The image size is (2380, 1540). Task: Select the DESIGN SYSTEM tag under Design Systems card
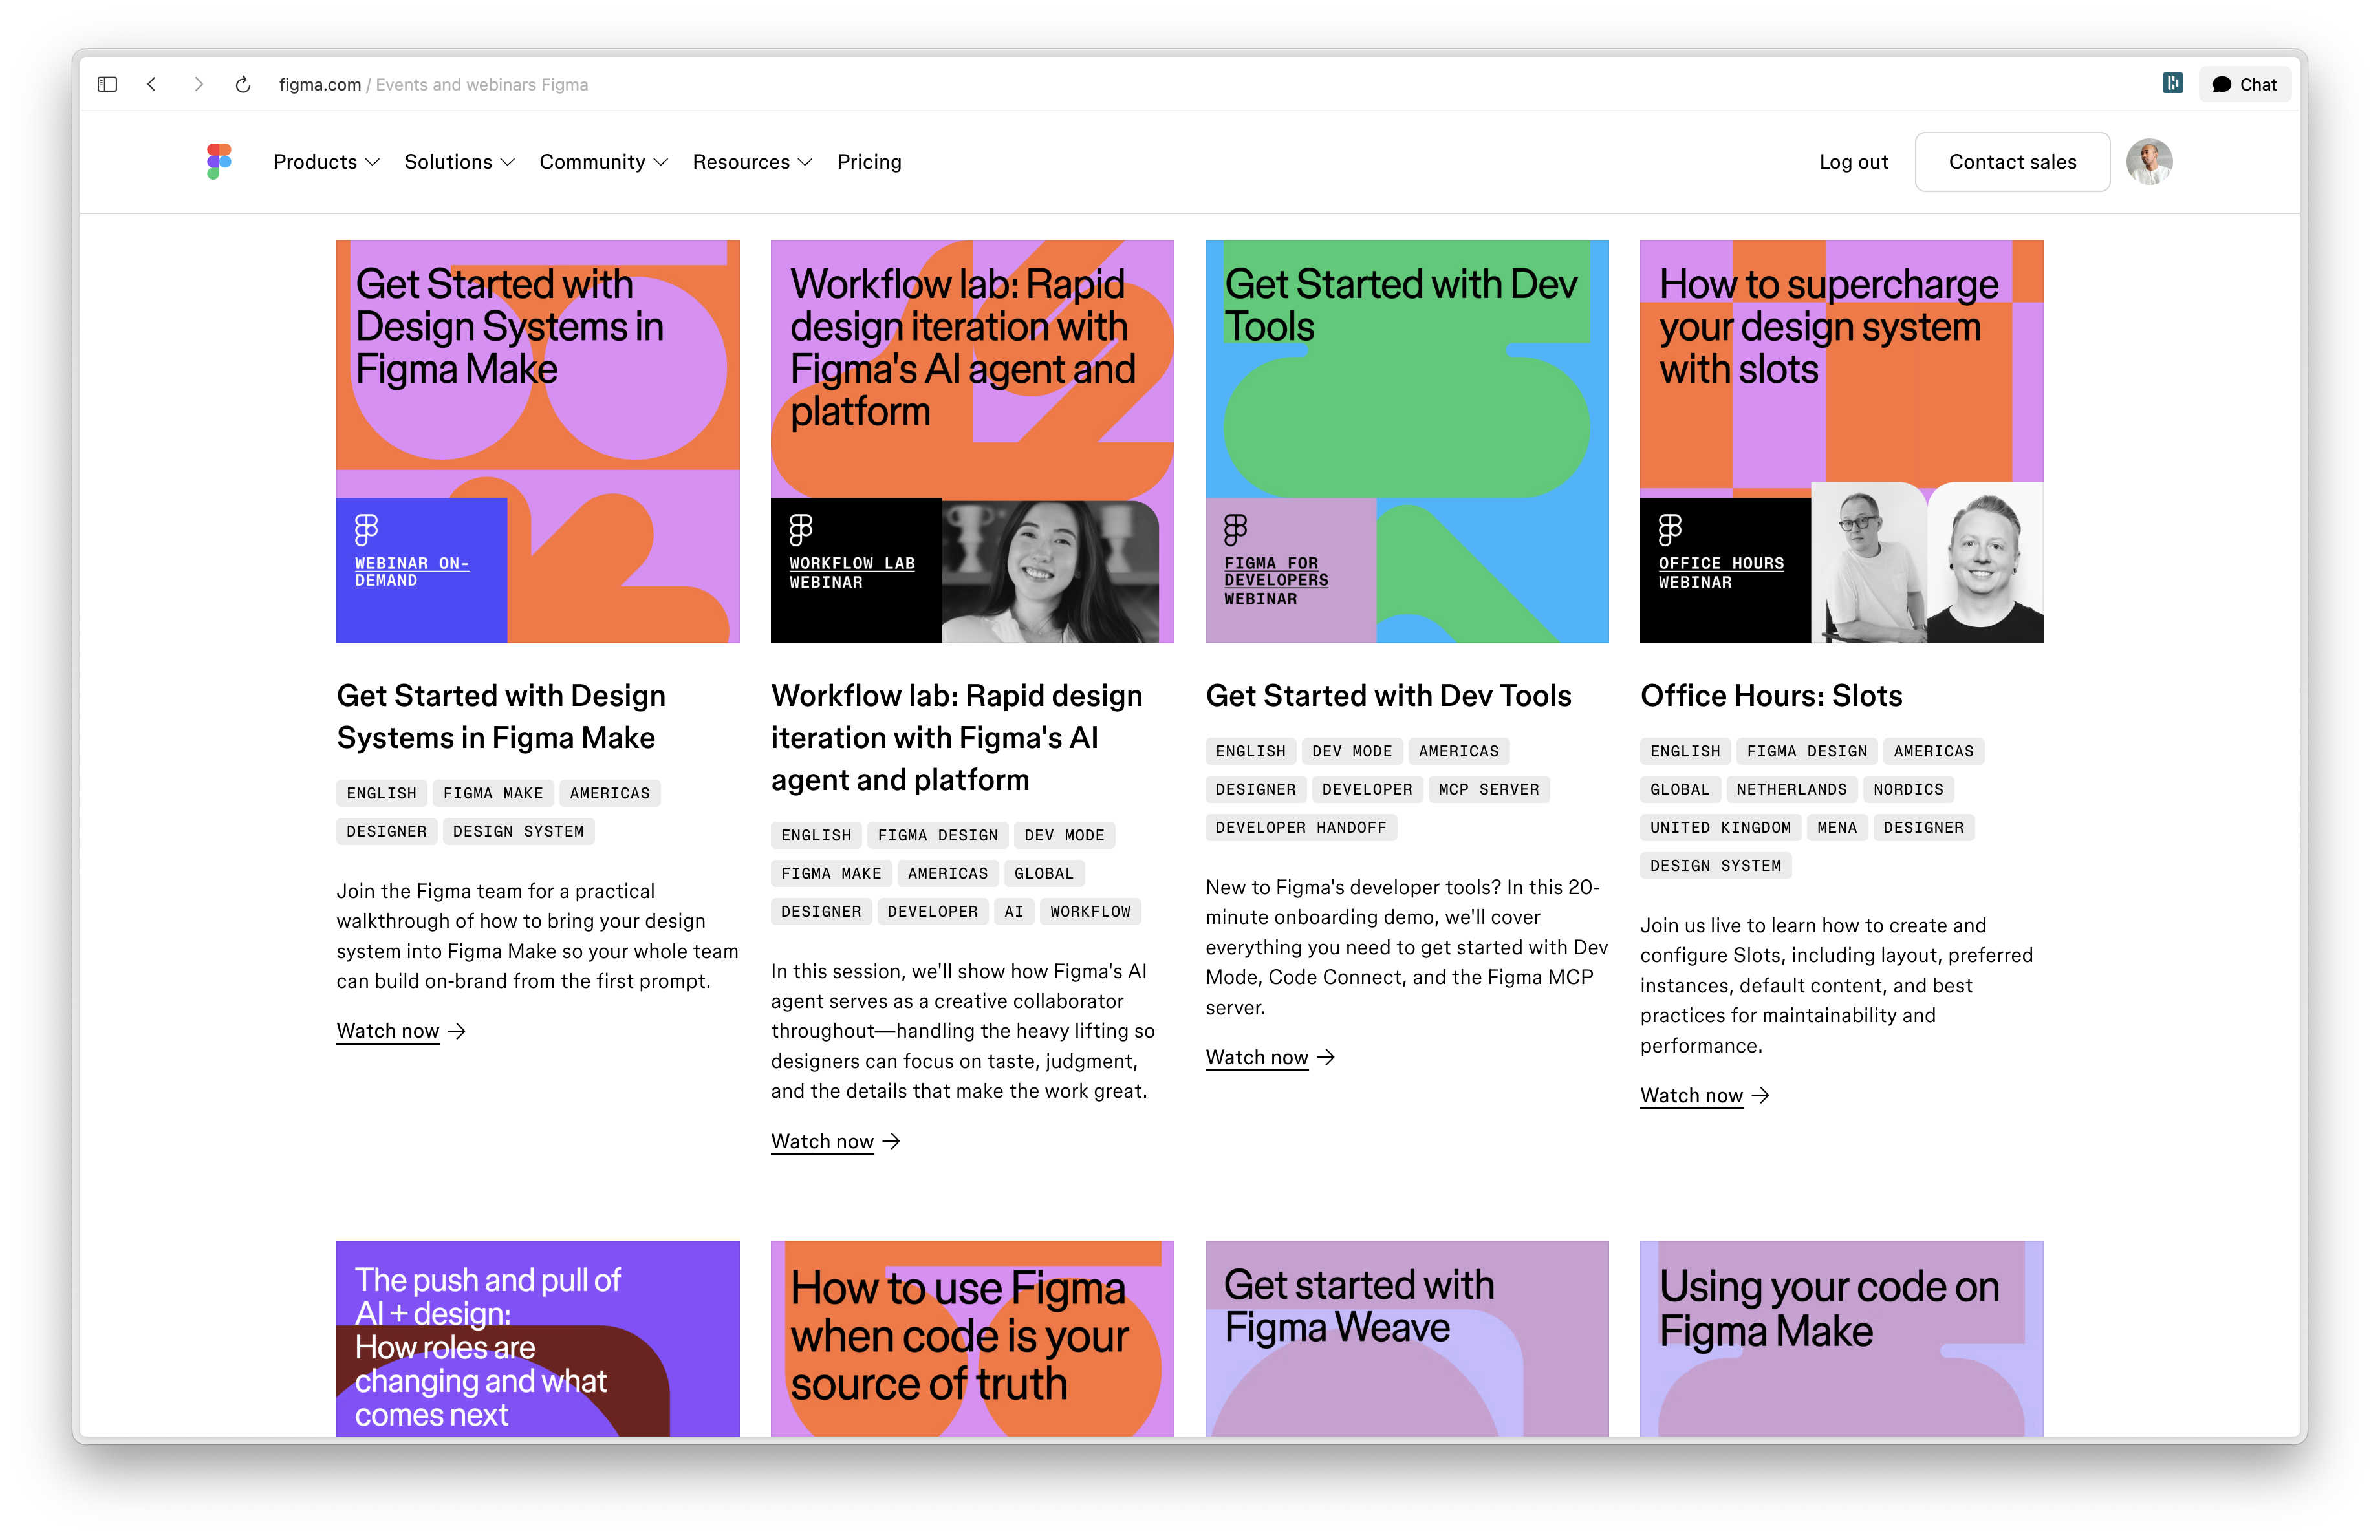point(518,831)
